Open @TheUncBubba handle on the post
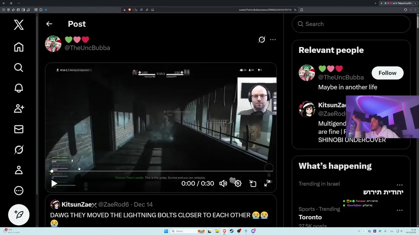This screenshot has width=419, height=235. pos(87,48)
